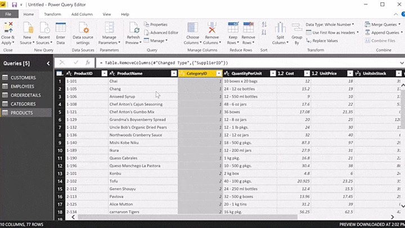Click the 'Tofu' product name cell

(x=143, y=181)
